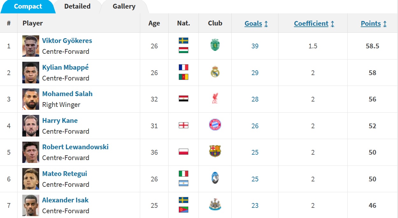This screenshot has width=398, height=218.
Task: Select the England flag beside Harry Kane
Action: pos(184,125)
